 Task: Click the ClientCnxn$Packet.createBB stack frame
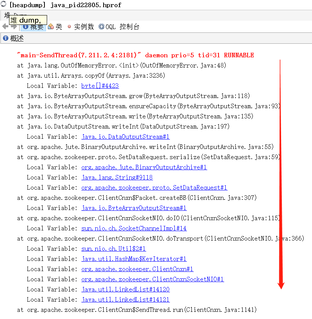pyautogui.click(x=137, y=198)
